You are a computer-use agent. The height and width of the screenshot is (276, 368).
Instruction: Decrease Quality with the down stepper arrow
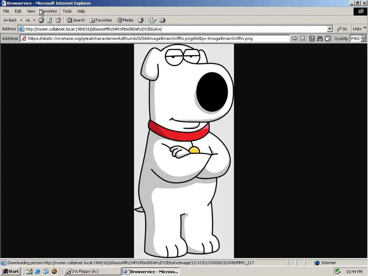[364, 40]
